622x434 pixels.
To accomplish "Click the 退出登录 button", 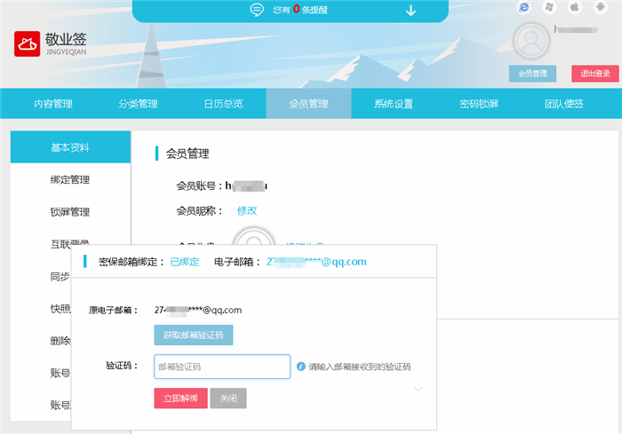I will [595, 74].
